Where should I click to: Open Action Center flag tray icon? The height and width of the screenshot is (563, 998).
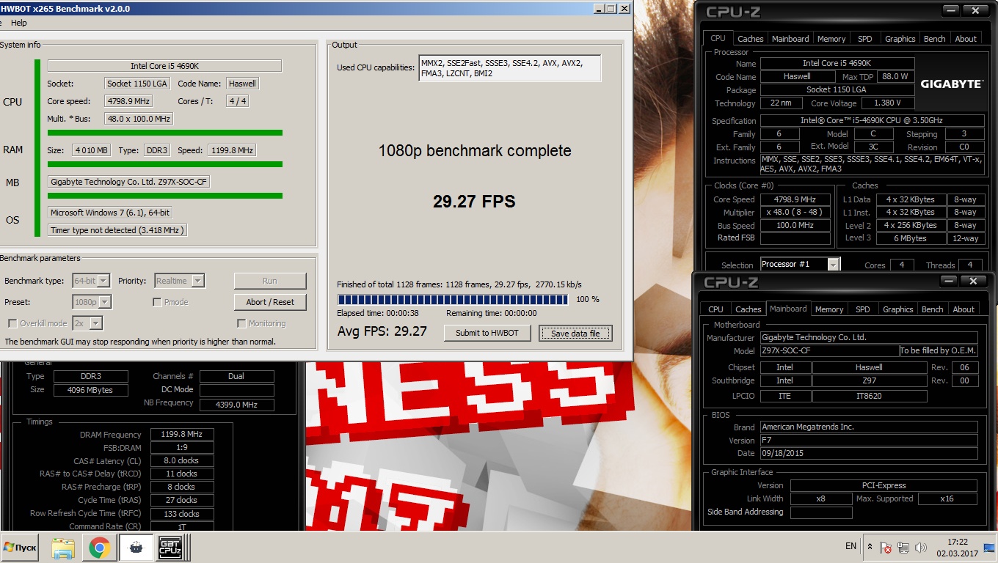[x=886, y=548]
